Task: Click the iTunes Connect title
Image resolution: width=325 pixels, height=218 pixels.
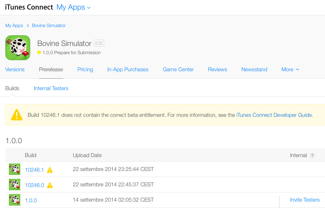Action: [29, 7]
